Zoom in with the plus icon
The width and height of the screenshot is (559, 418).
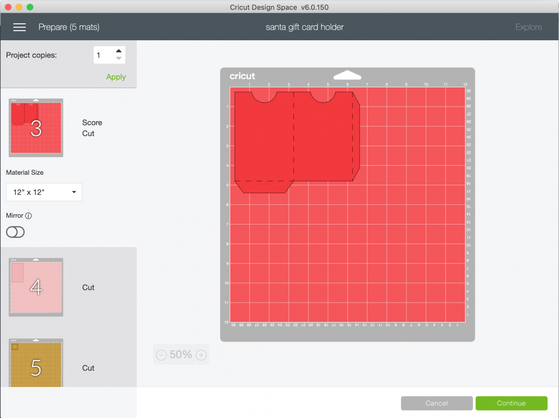(x=201, y=355)
